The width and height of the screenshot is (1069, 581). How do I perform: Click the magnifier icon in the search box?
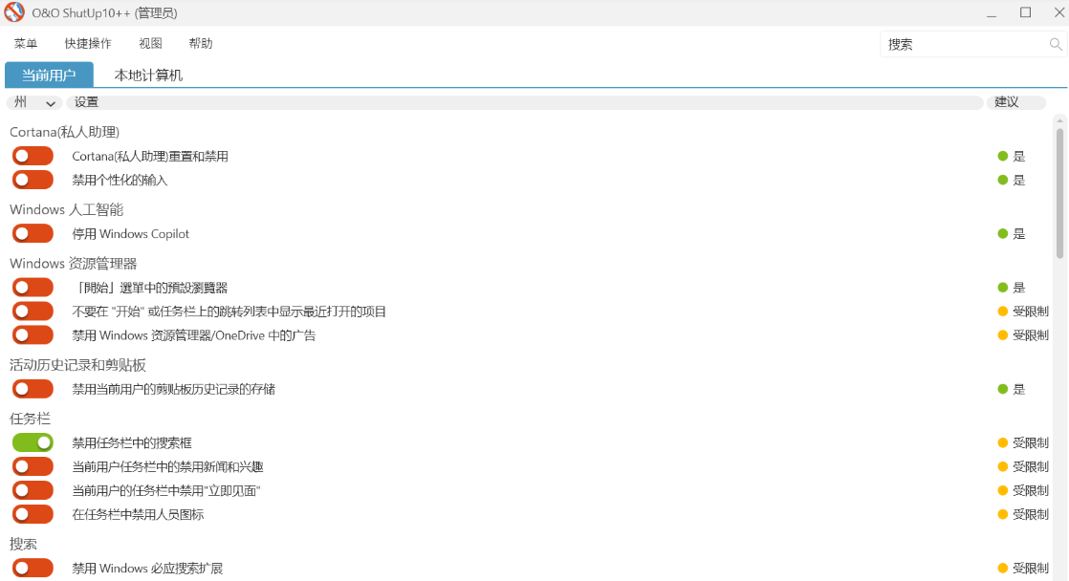click(1055, 44)
